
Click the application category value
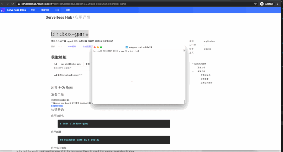209,41
